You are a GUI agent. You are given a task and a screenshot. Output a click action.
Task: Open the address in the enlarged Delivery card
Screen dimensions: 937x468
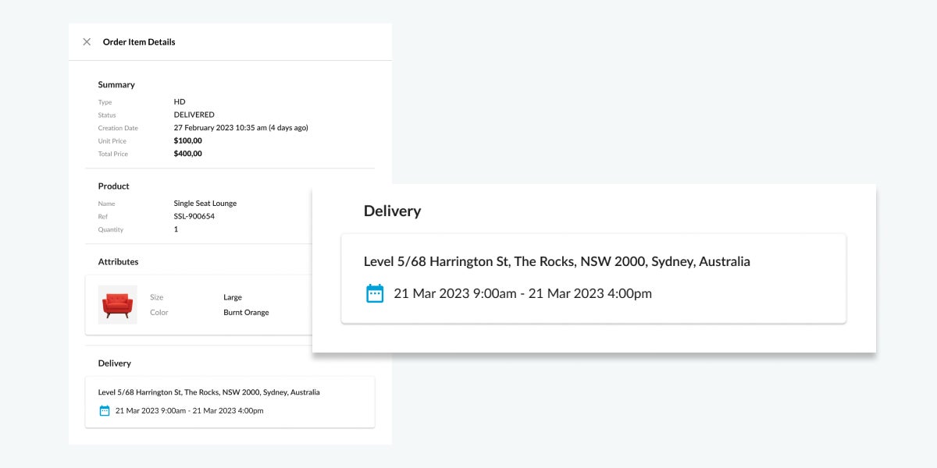click(557, 261)
